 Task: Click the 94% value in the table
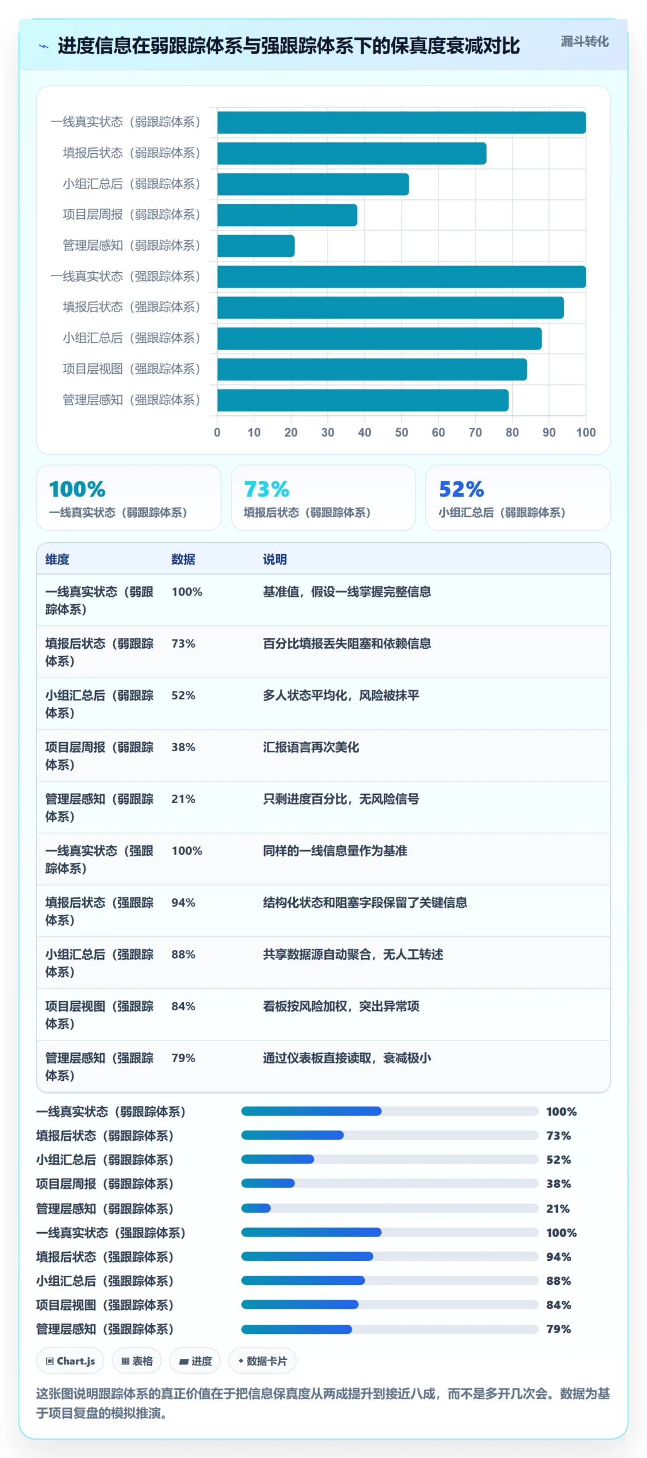(183, 903)
